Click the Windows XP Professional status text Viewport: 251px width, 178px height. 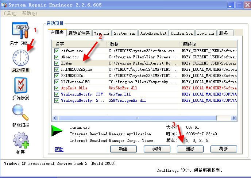click(x=60, y=163)
